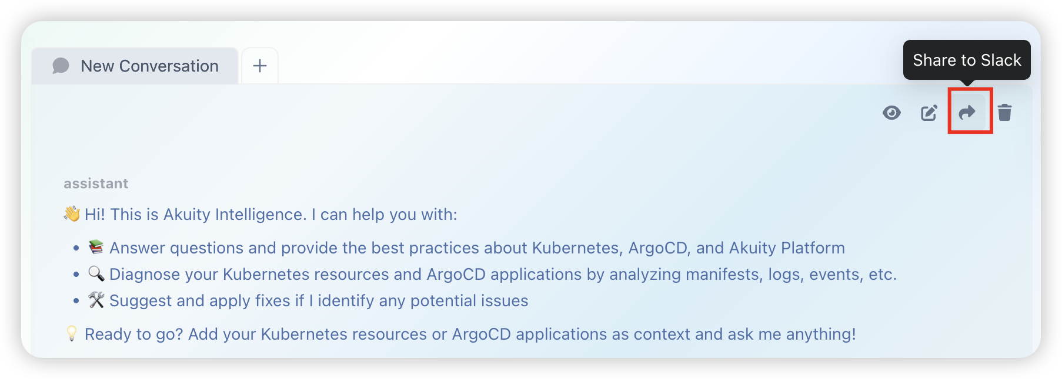Toggle the eye visibility icon
Image resolution: width=1062 pixels, height=379 pixels.
(x=891, y=113)
